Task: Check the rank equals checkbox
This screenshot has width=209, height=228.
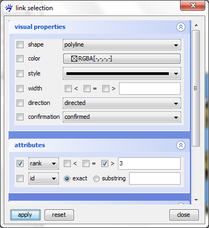Action: click(x=86, y=163)
